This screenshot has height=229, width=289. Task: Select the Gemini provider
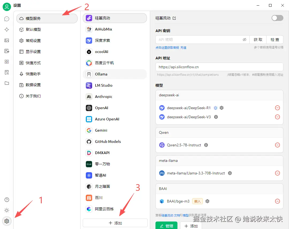(x=115, y=130)
